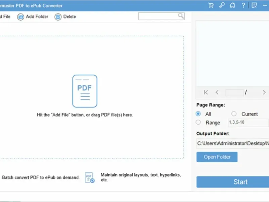Click the PDF layout feature icon

pos(90,178)
